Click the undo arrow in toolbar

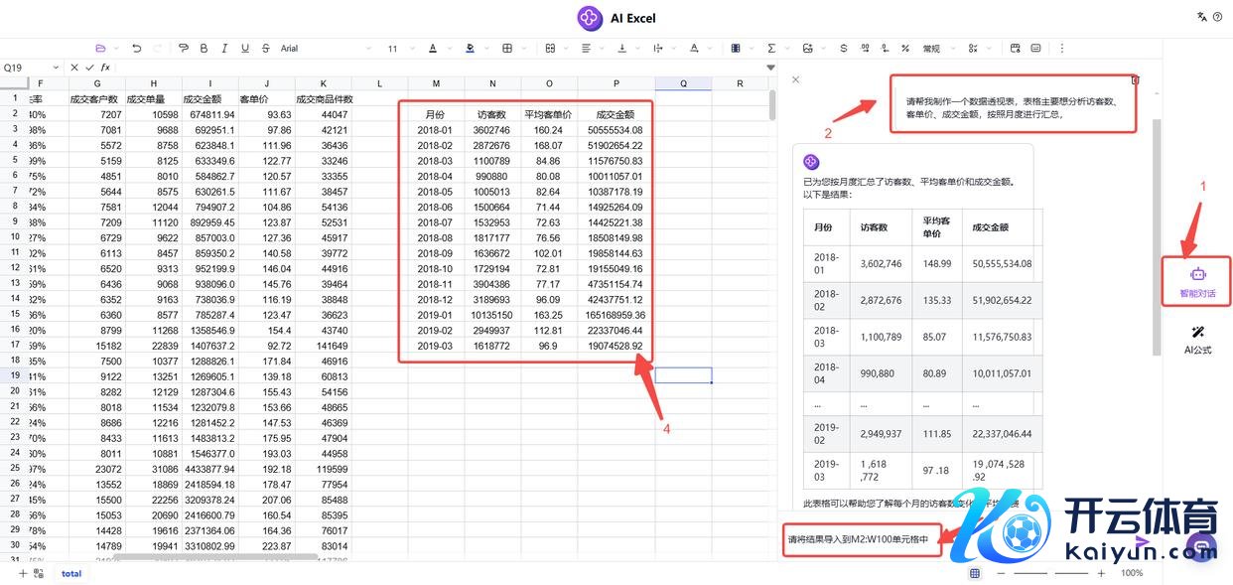(x=136, y=48)
